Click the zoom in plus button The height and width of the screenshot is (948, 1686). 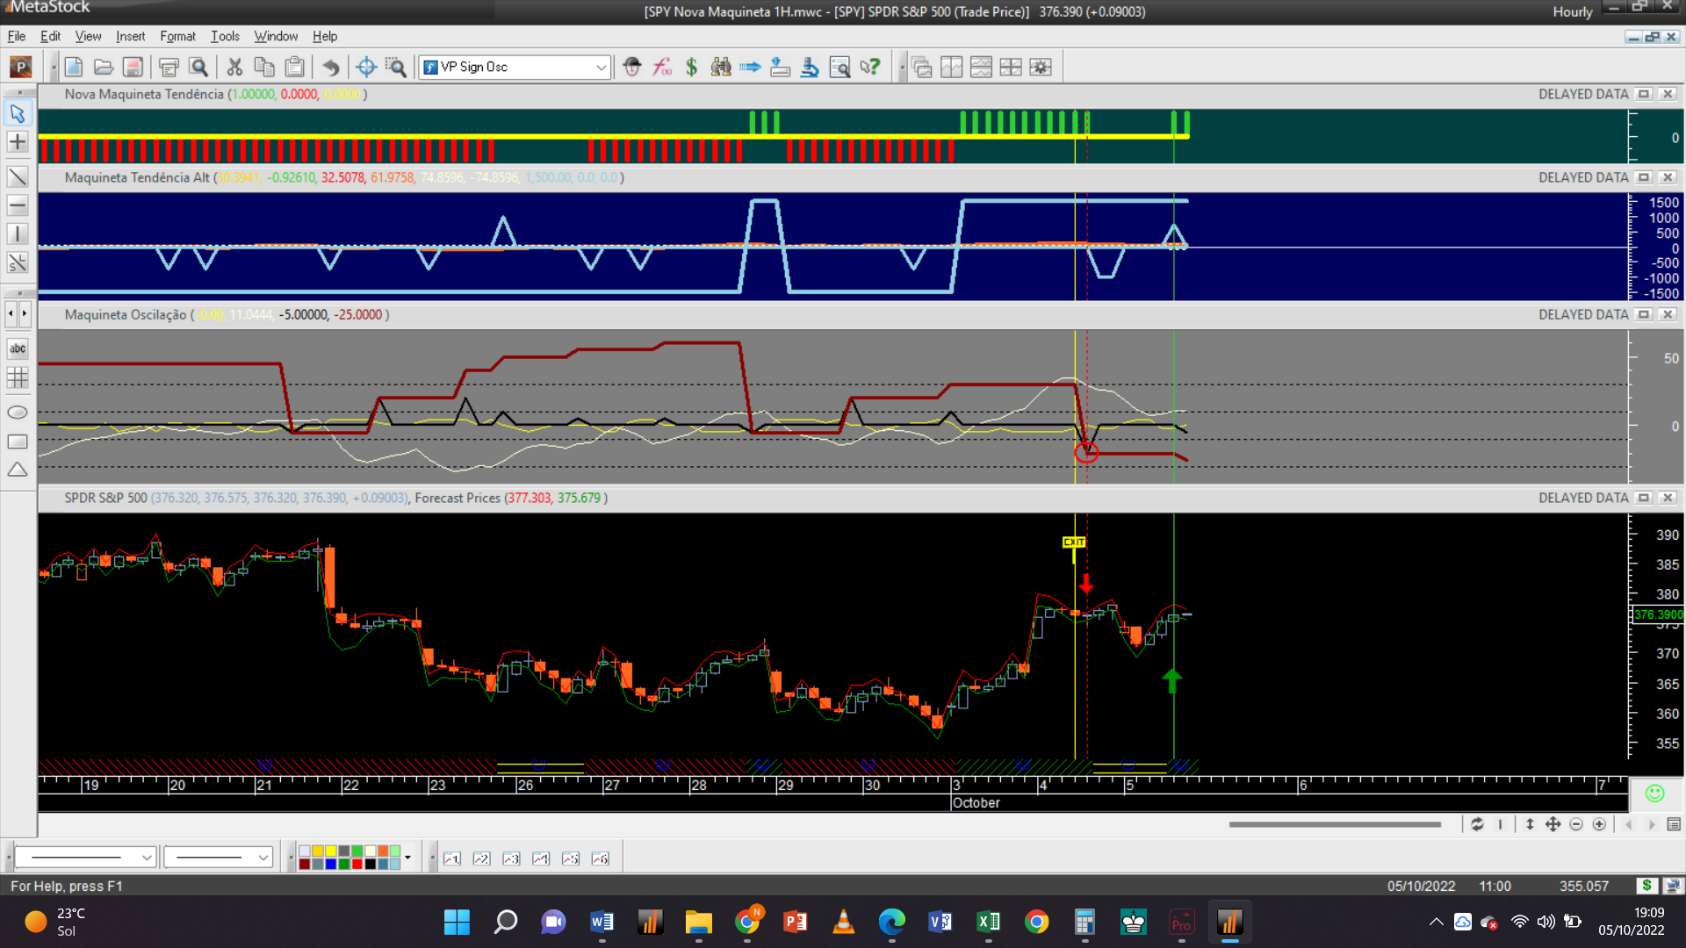click(1599, 824)
